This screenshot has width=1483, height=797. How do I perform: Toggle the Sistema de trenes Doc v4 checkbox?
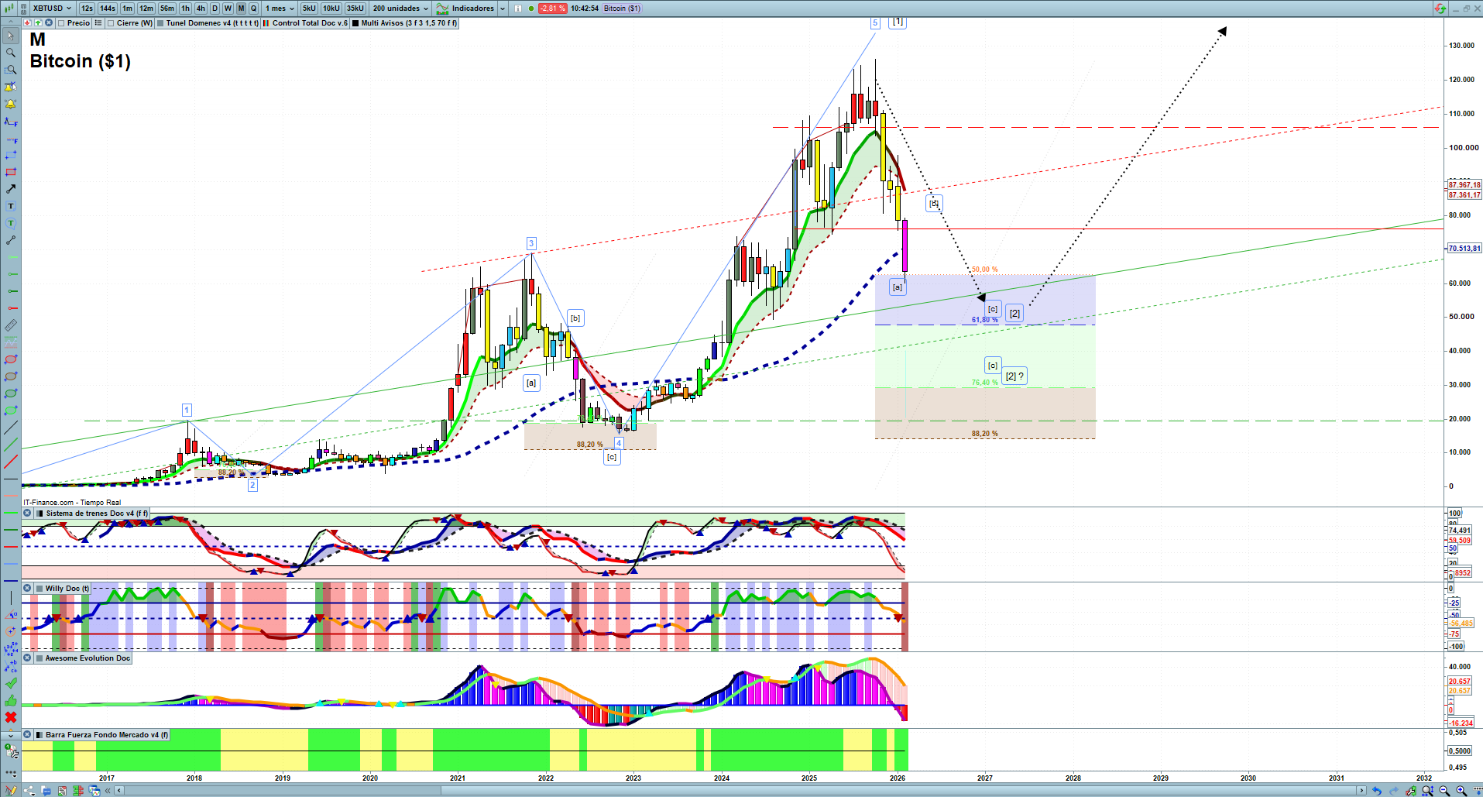[40, 514]
